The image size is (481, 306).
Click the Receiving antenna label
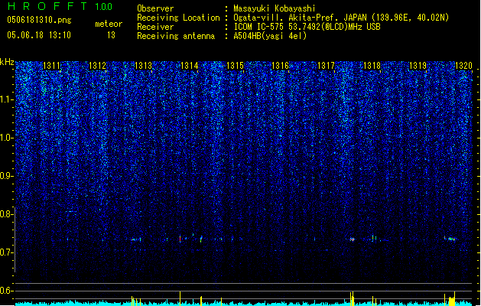(x=176, y=36)
